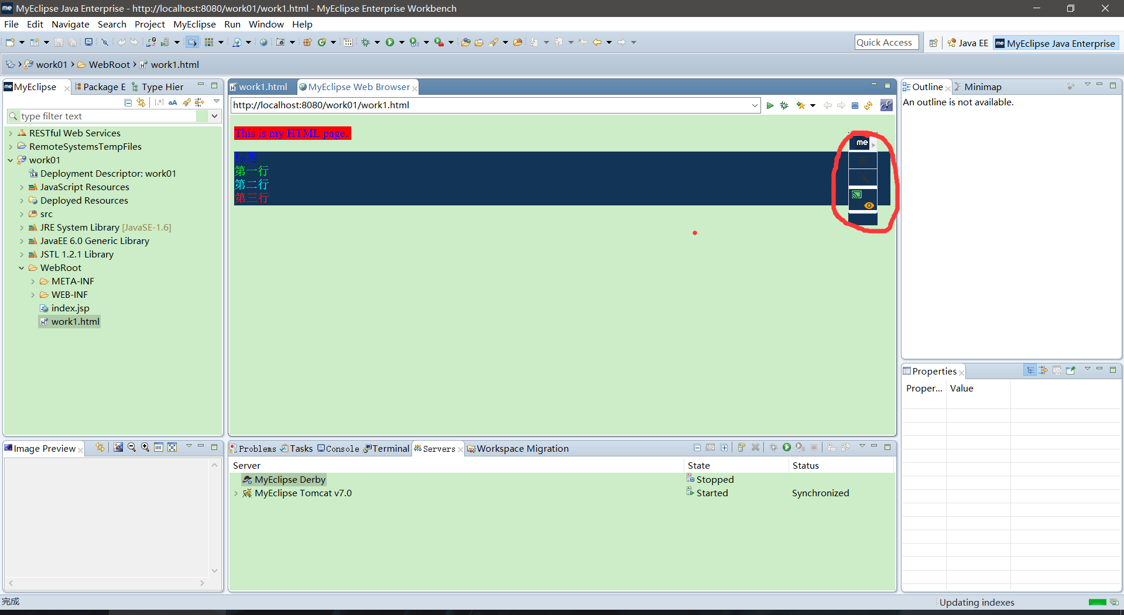The image size is (1124, 615).
Task: Open the File menu
Action: [x=11, y=24]
